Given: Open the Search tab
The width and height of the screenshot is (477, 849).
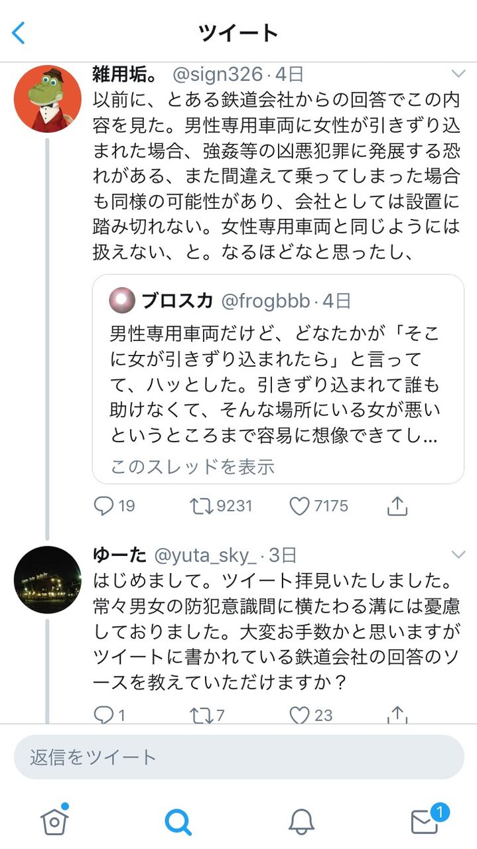Looking at the screenshot, I should coord(178,822).
